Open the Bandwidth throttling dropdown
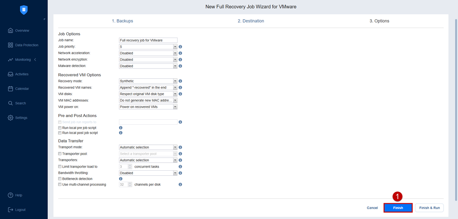 click(x=148, y=173)
